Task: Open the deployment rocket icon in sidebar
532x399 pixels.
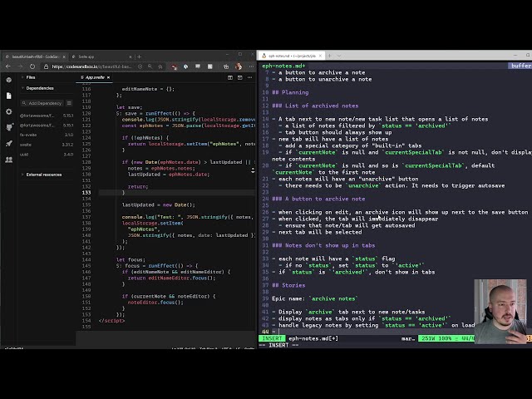Action: point(9,143)
